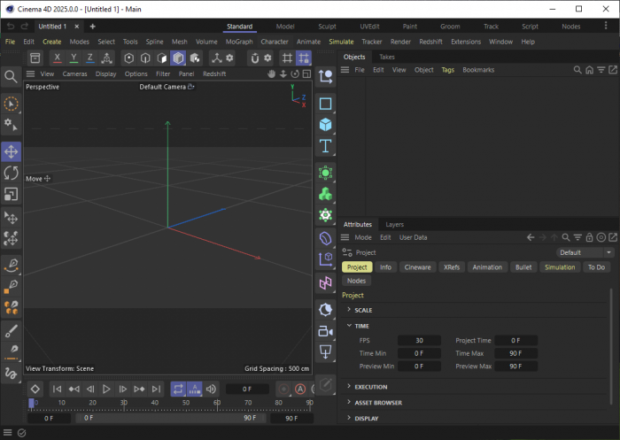Click the FPS input field

point(419,340)
